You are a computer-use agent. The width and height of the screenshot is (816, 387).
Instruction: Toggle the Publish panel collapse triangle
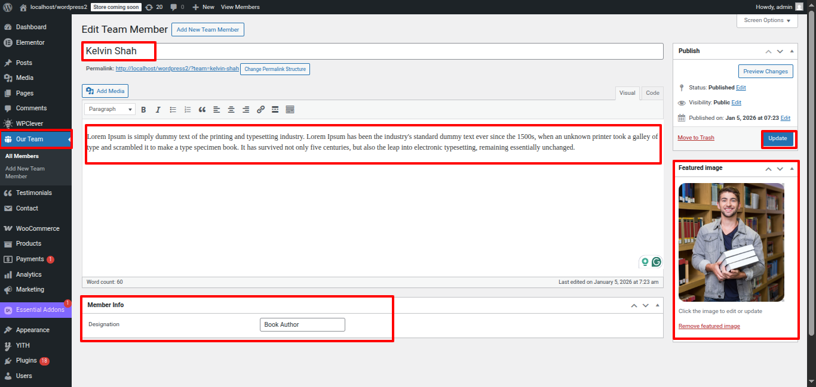click(792, 51)
